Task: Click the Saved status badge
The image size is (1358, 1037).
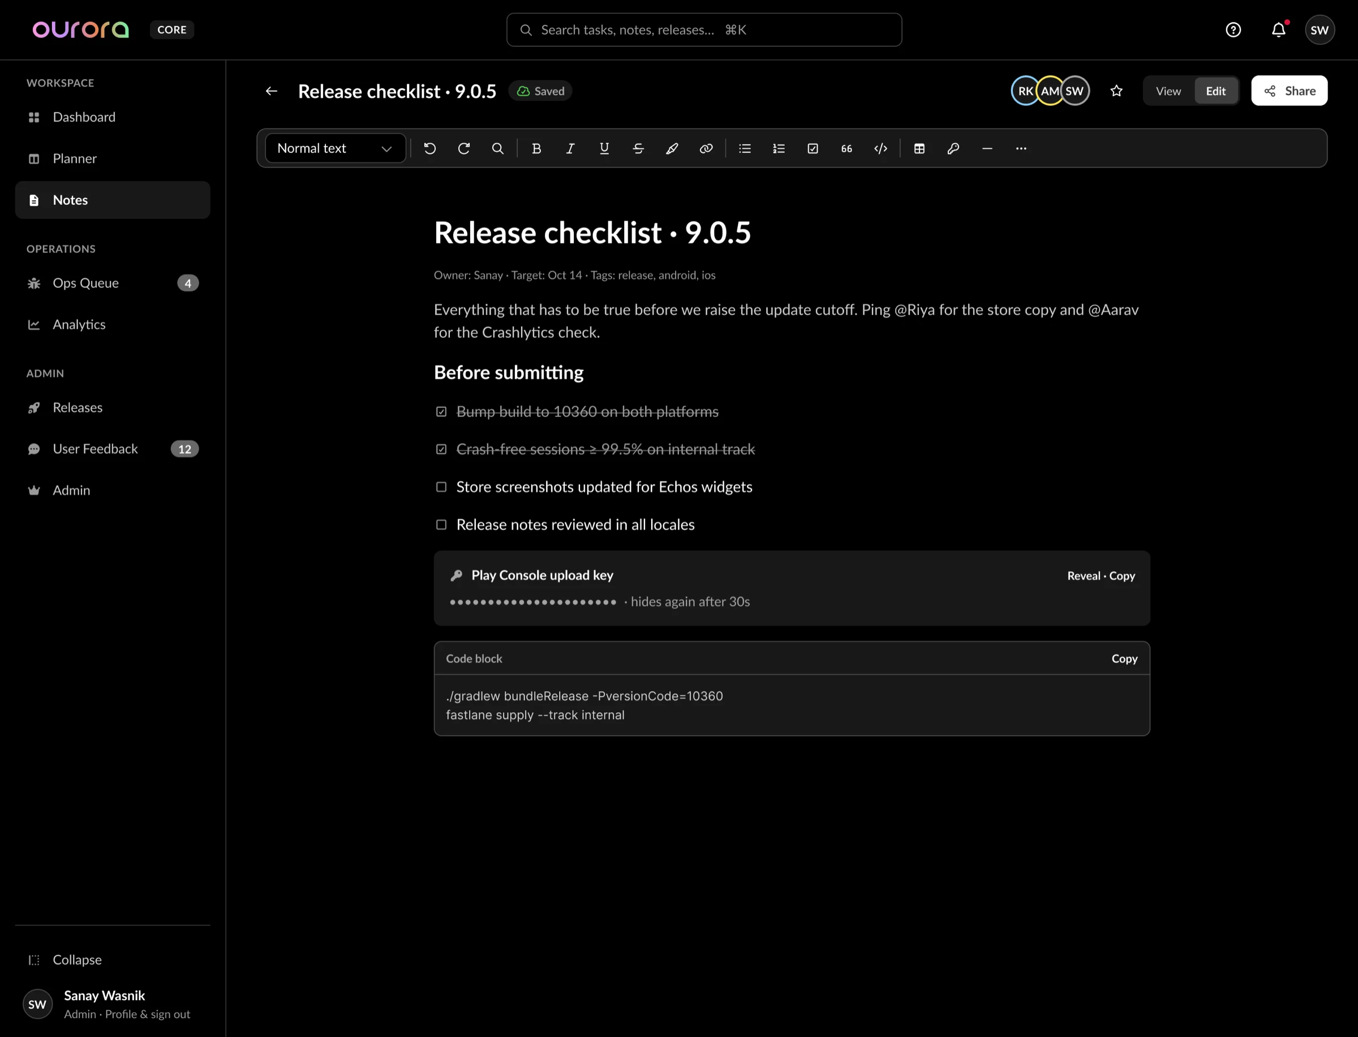Action: [540, 91]
